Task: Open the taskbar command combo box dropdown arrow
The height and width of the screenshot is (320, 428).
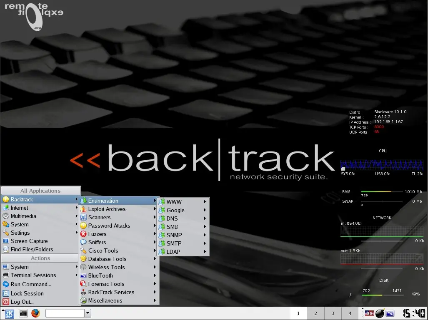Action: [88, 313]
